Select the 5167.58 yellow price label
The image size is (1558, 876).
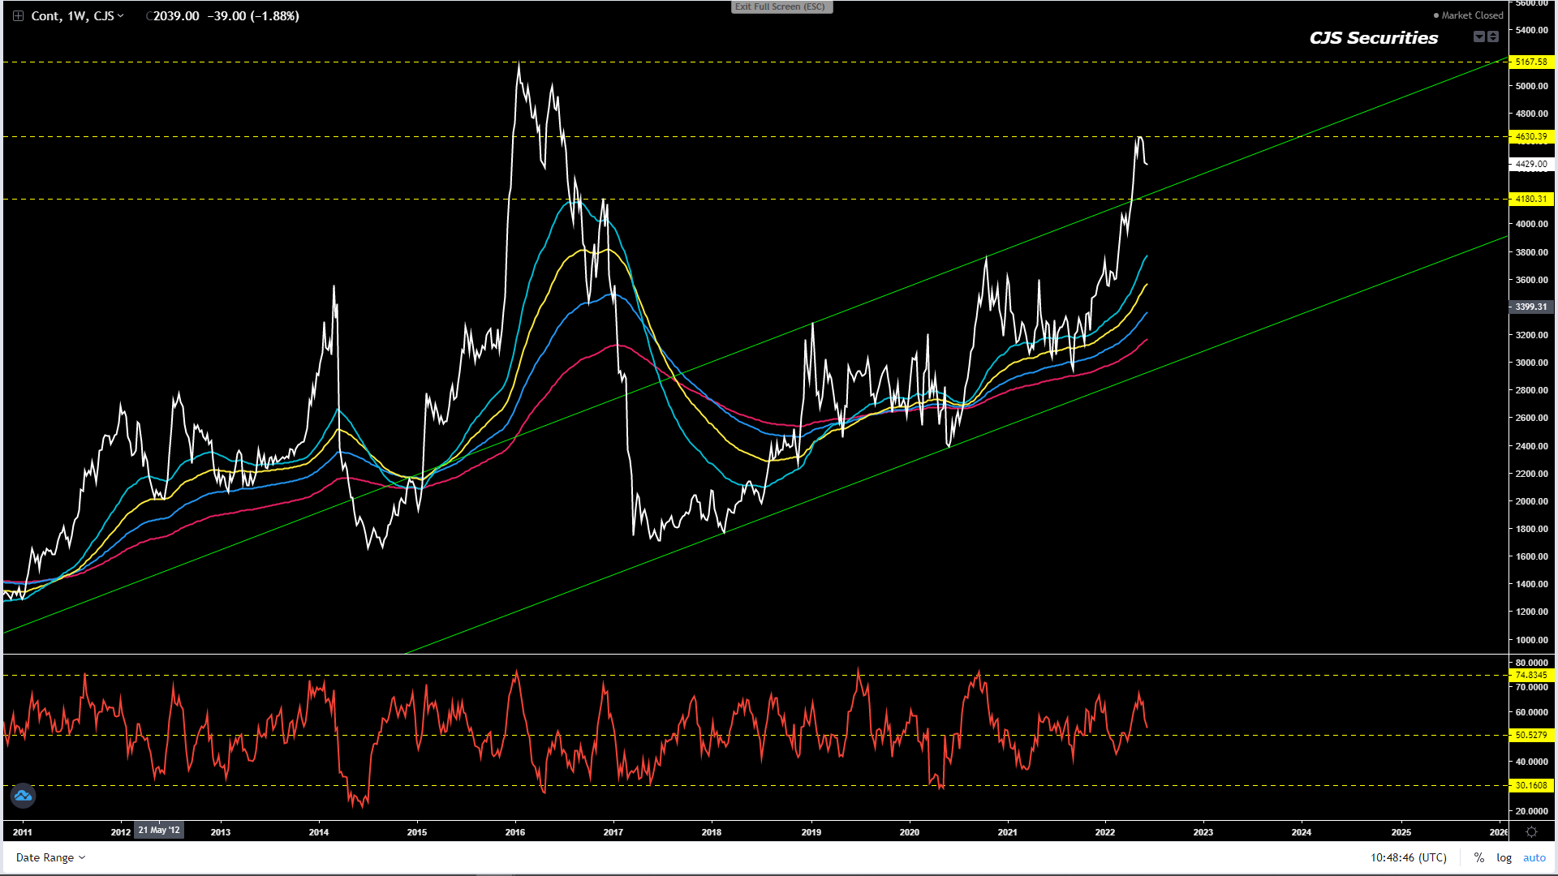[x=1530, y=62]
